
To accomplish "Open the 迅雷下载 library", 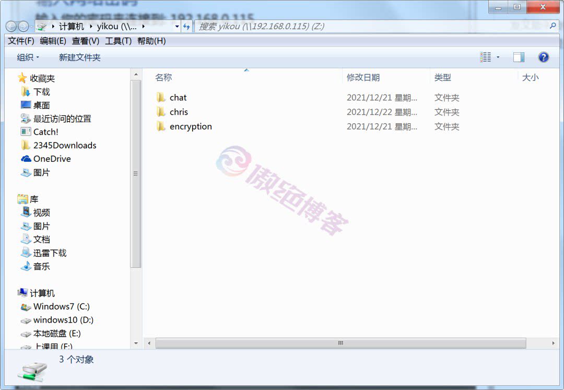I will click(49, 253).
